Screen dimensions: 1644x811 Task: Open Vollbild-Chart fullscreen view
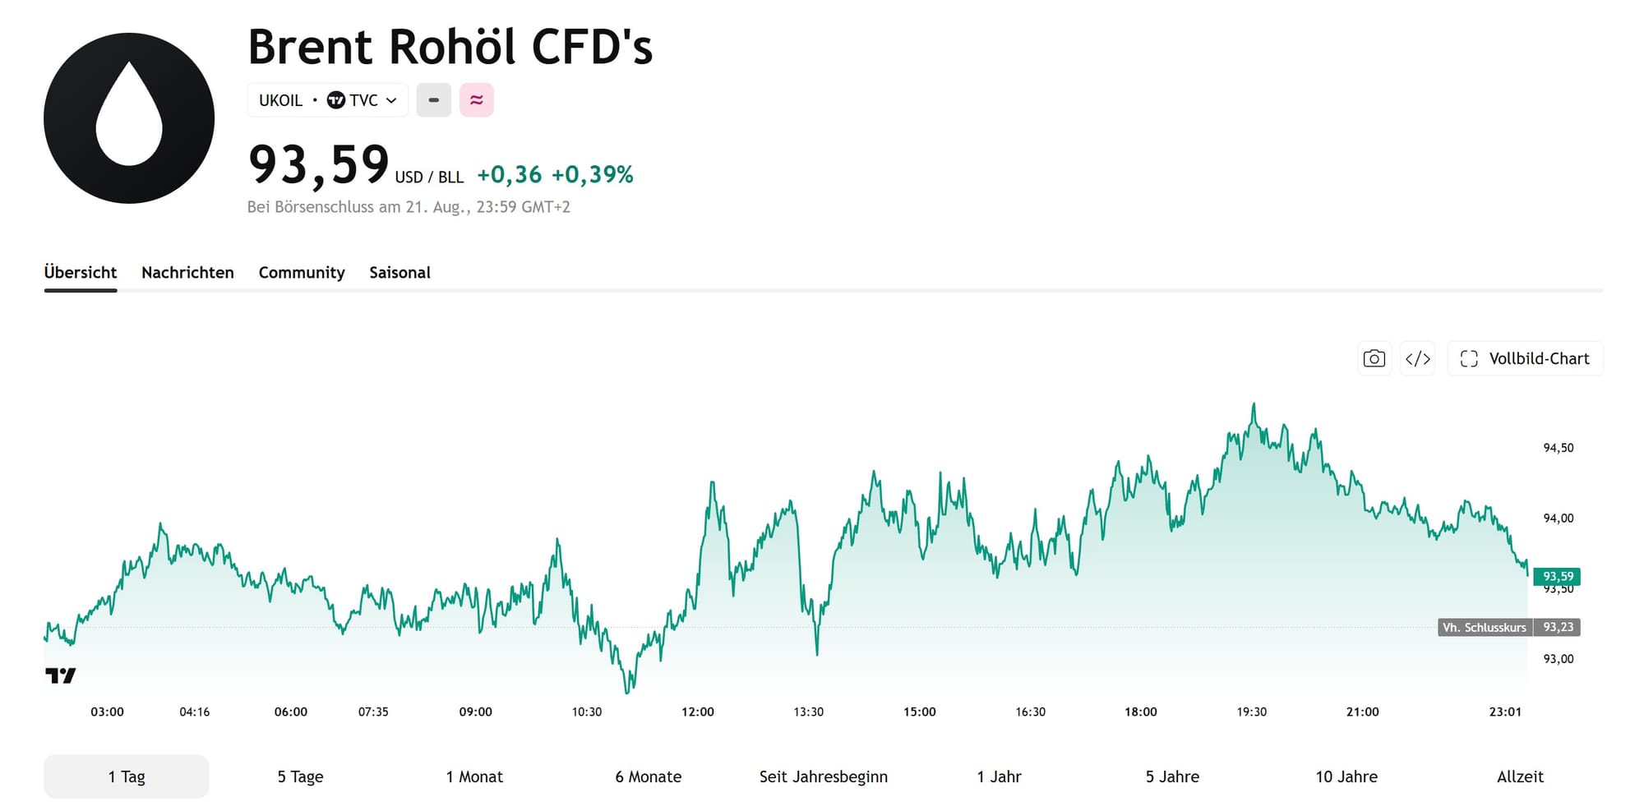click(x=1525, y=358)
